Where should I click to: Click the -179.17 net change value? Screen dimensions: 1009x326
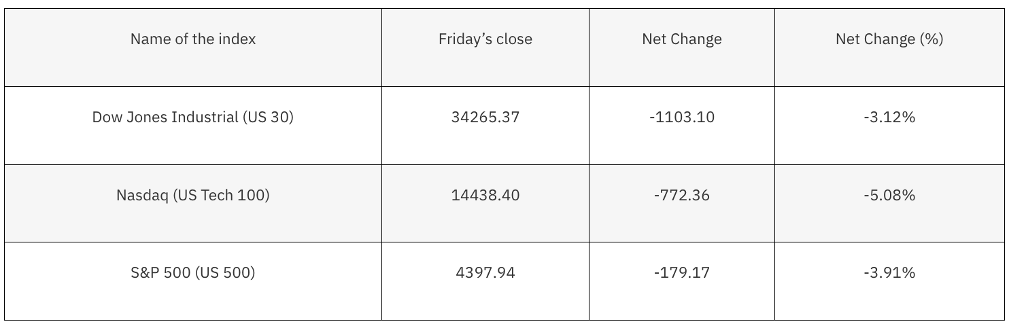click(x=681, y=273)
